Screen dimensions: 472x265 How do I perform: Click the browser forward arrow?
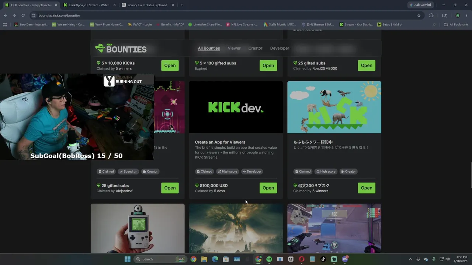pyautogui.click(x=14, y=15)
